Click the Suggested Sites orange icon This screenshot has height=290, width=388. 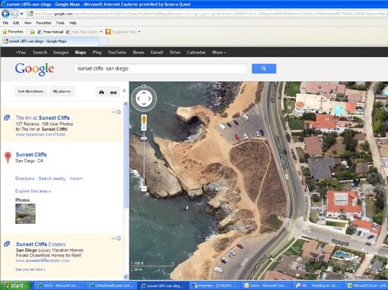tap(108, 32)
